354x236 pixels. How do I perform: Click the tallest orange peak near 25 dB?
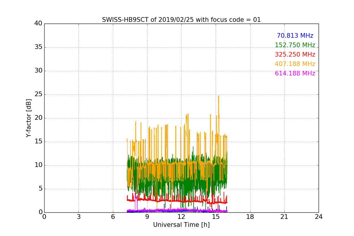click(219, 96)
